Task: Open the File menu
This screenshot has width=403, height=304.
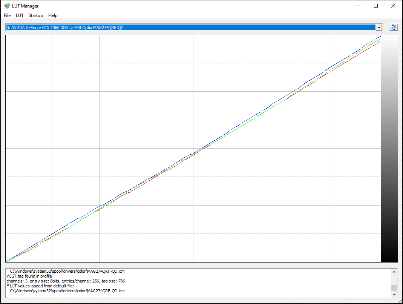Action: coord(7,15)
